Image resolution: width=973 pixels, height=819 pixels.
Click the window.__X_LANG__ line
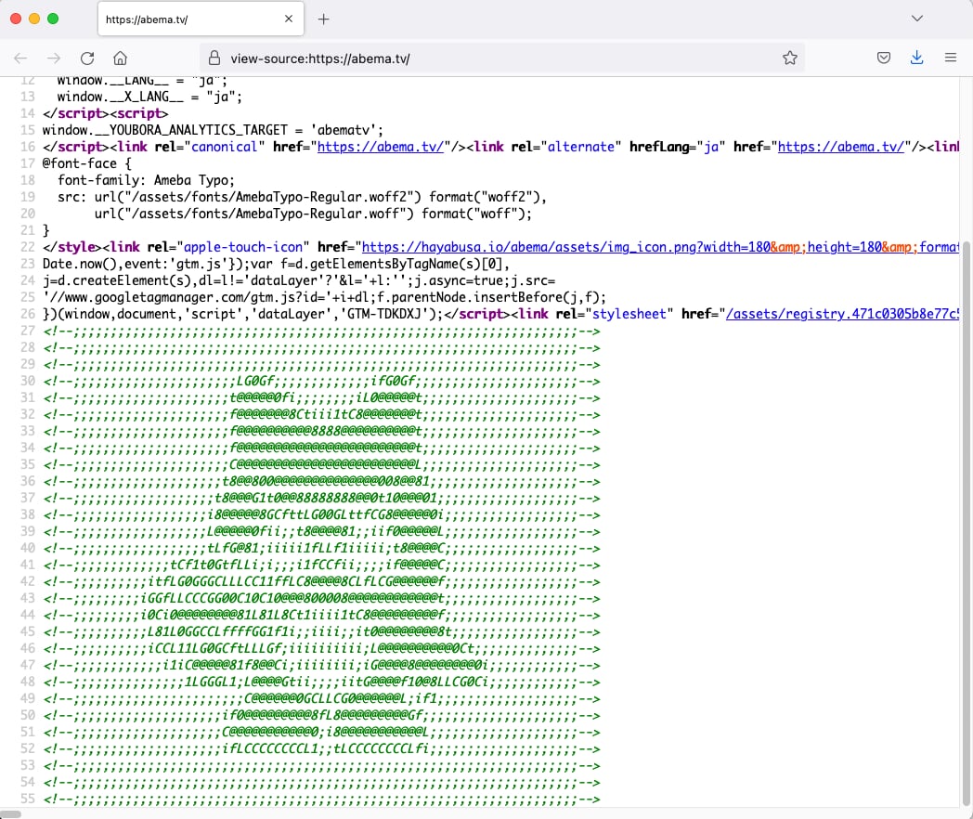point(149,97)
